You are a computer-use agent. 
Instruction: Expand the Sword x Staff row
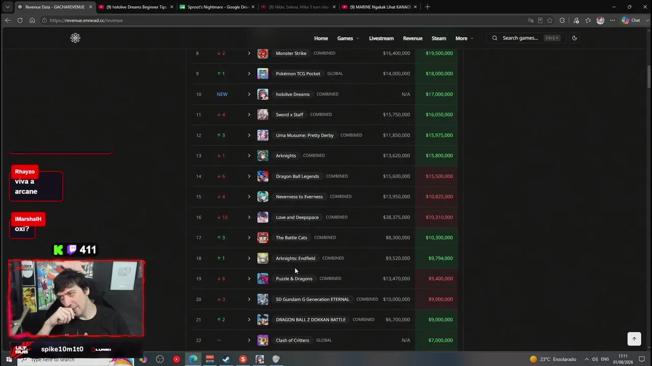tap(249, 115)
